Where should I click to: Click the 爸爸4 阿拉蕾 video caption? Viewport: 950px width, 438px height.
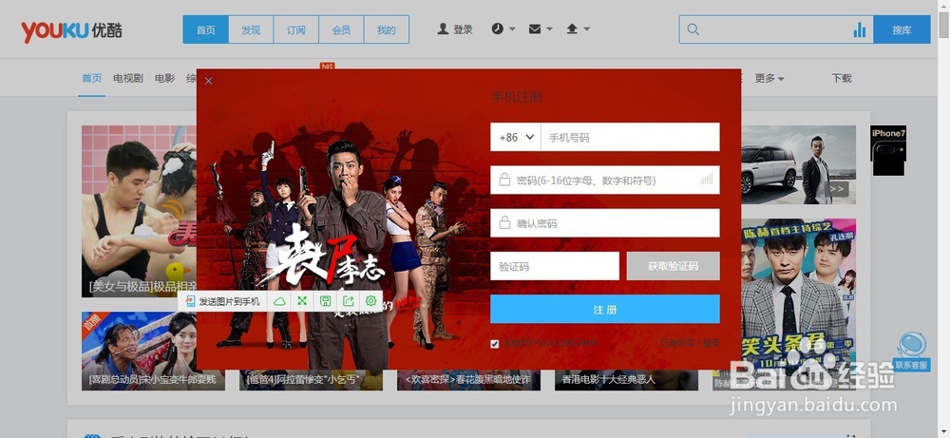[303, 379]
